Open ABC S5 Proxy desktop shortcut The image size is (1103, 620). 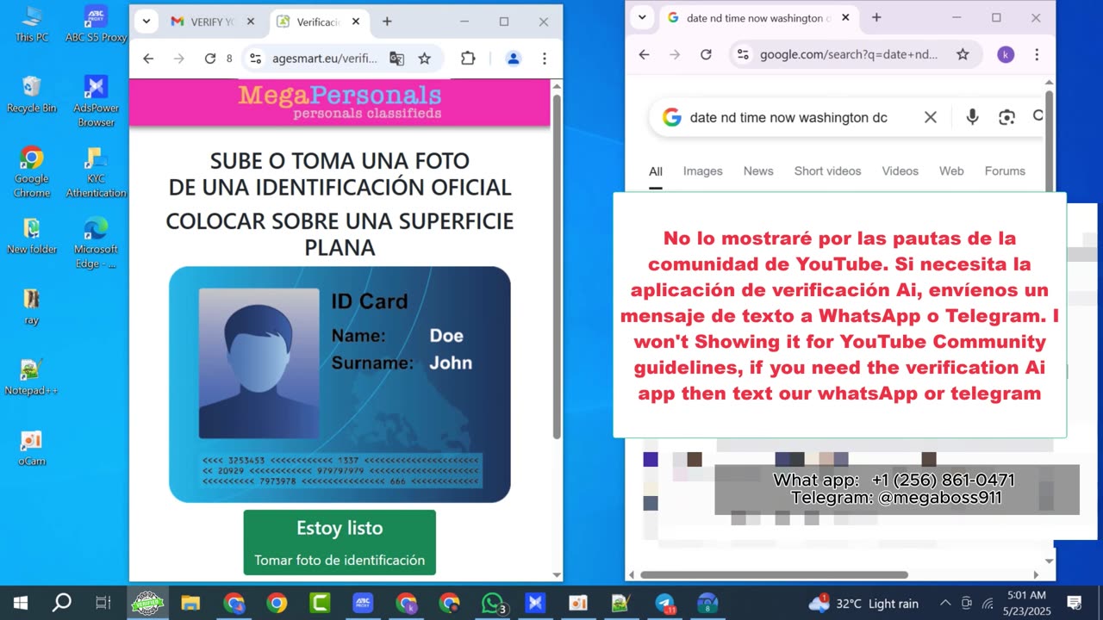click(96, 24)
